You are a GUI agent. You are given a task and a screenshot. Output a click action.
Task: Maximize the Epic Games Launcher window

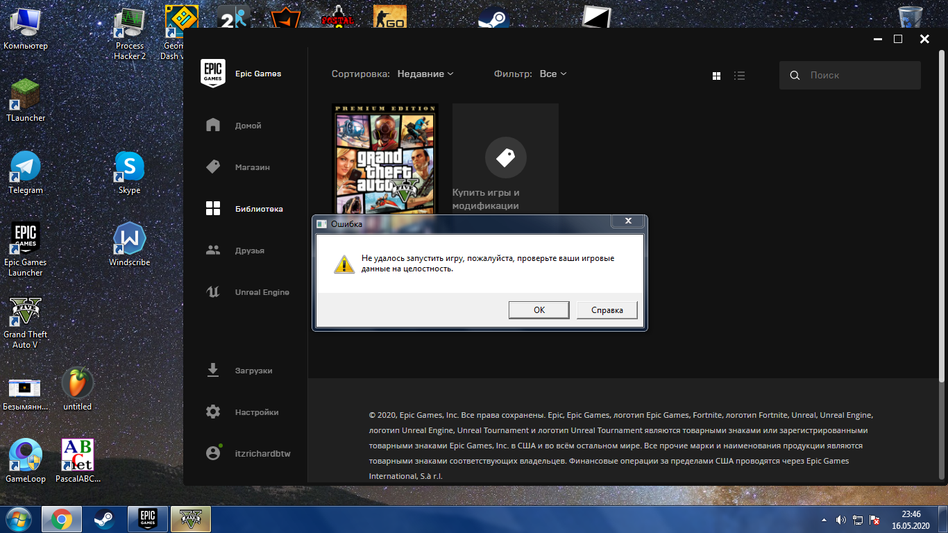pos(898,39)
